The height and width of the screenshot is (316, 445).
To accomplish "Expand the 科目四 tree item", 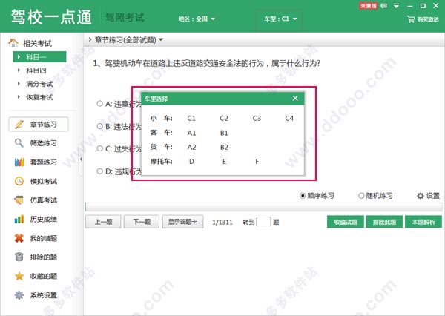I will coord(19,70).
